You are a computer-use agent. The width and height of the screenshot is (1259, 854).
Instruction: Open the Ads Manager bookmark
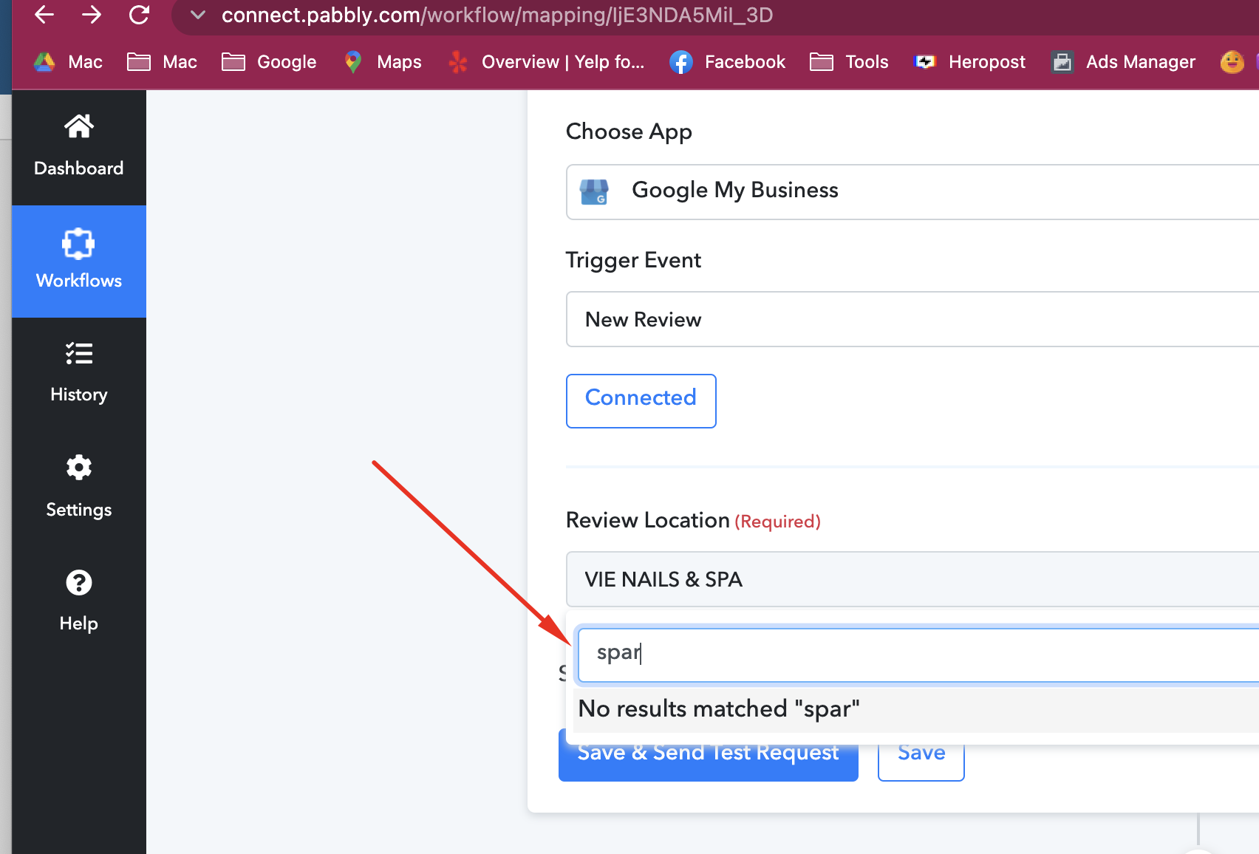point(1123,62)
